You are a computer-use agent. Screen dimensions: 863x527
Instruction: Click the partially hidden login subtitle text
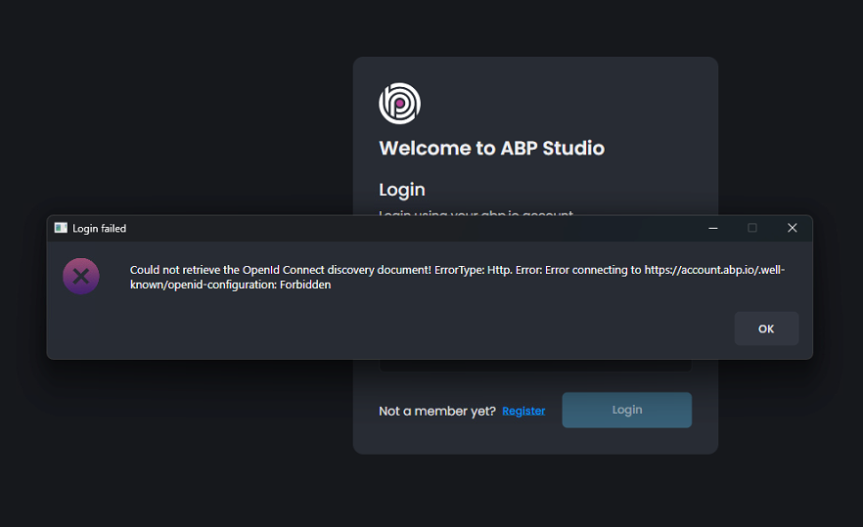476,212
